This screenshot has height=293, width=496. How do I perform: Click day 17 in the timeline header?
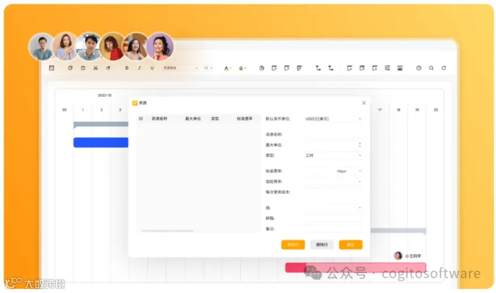[380, 110]
